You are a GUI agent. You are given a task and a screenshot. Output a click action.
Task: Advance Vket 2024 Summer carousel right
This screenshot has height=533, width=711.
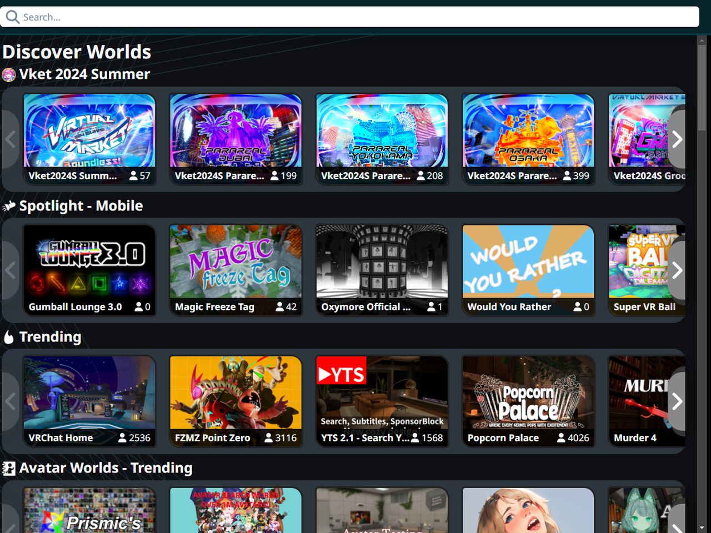click(676, 139)
